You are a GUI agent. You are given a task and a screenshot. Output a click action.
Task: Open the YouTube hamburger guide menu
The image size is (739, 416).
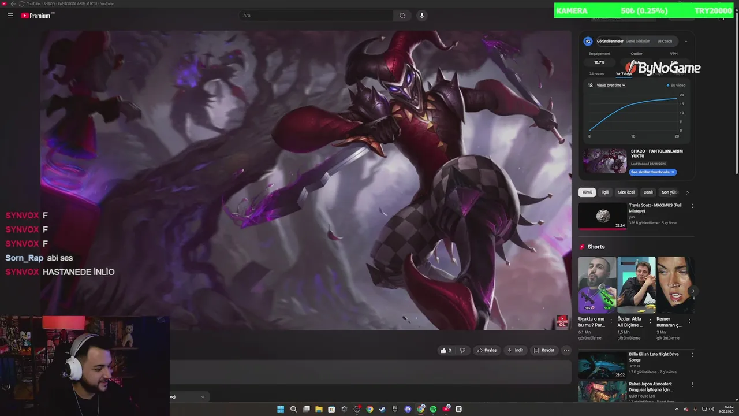point(10,16)
